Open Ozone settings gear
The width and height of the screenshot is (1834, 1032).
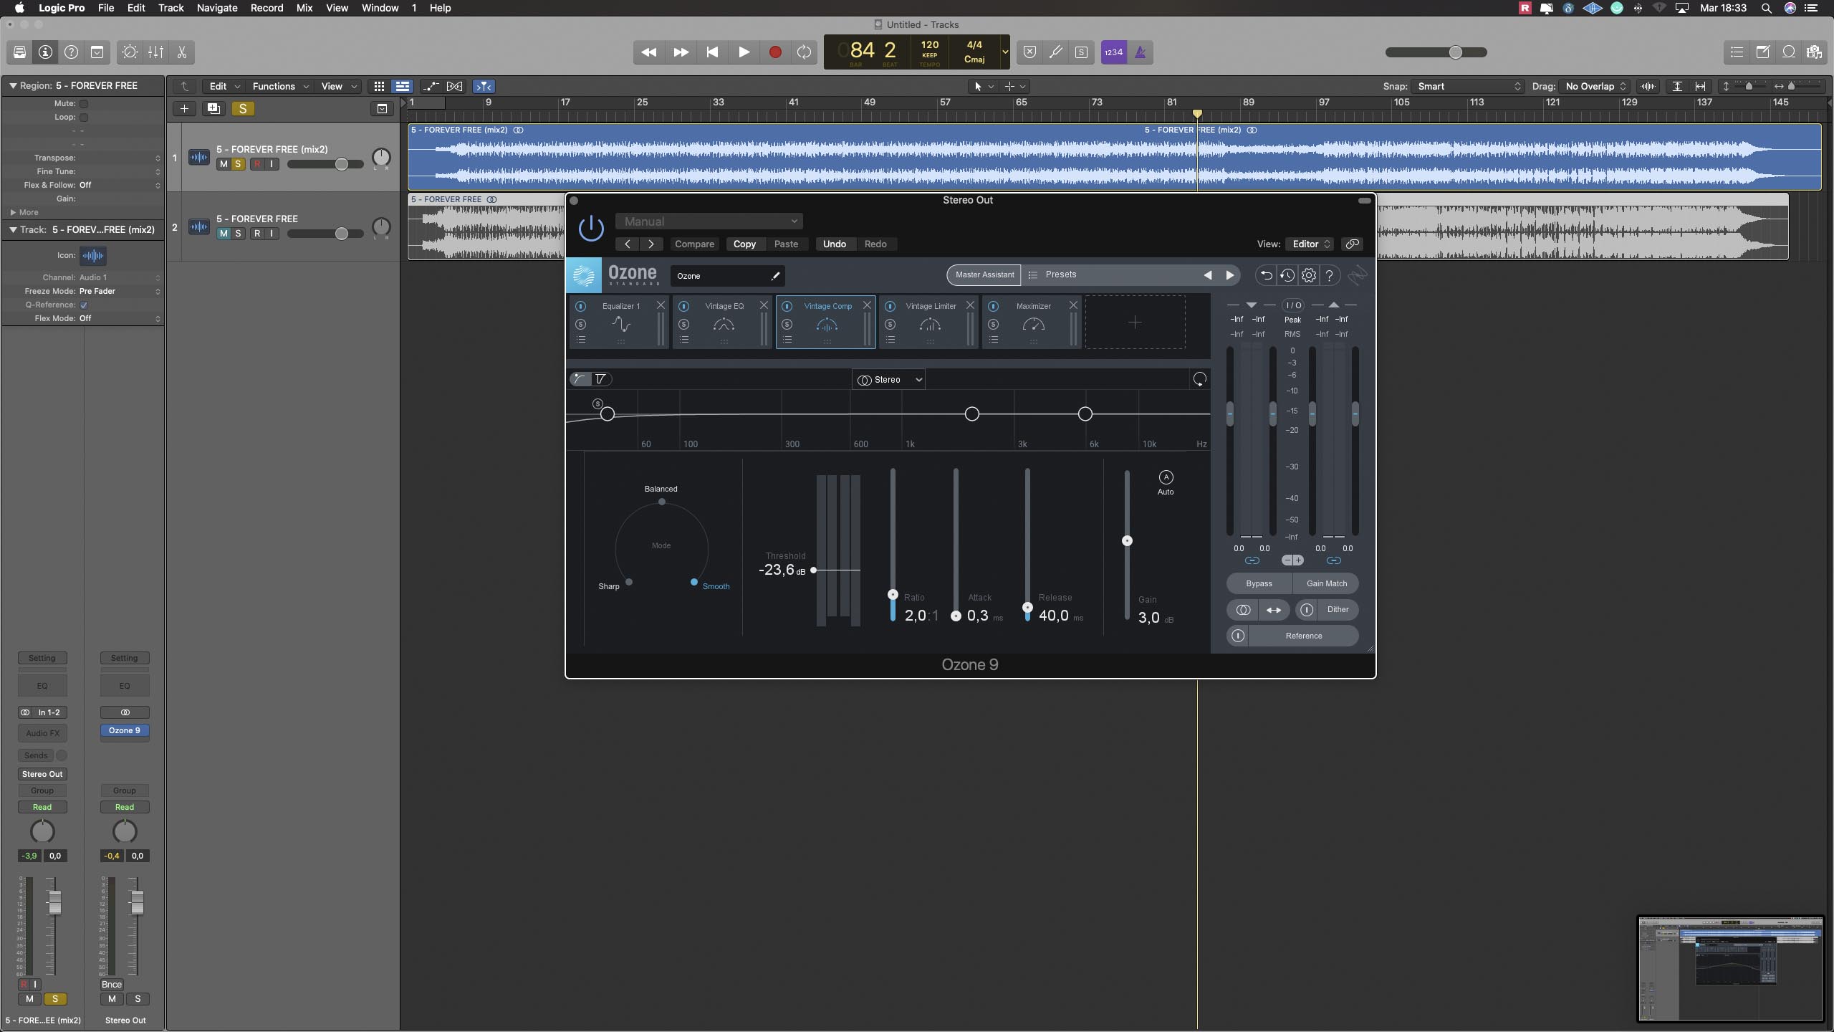tap(1308, 275)
